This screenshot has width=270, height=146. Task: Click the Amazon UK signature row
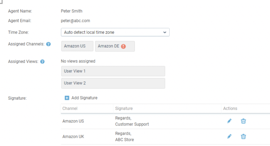coord(165,137)
